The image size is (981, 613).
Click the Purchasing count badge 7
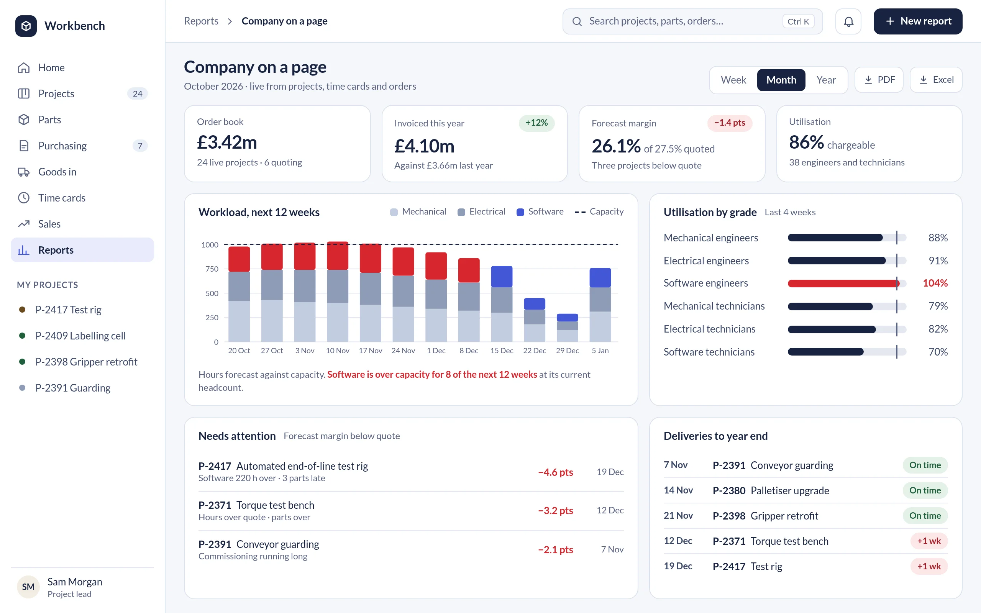point(140,146)
